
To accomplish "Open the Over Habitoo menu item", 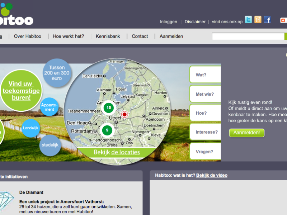I will click(28, 36).
